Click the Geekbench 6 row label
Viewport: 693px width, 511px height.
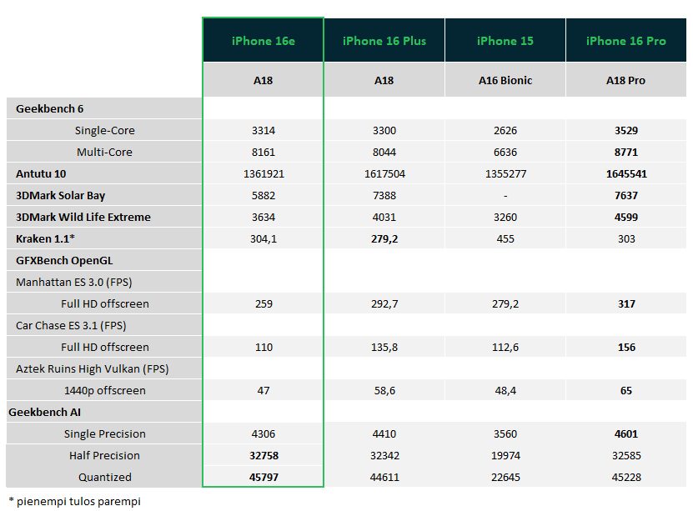pyautogui.click(x=50, y=108)
